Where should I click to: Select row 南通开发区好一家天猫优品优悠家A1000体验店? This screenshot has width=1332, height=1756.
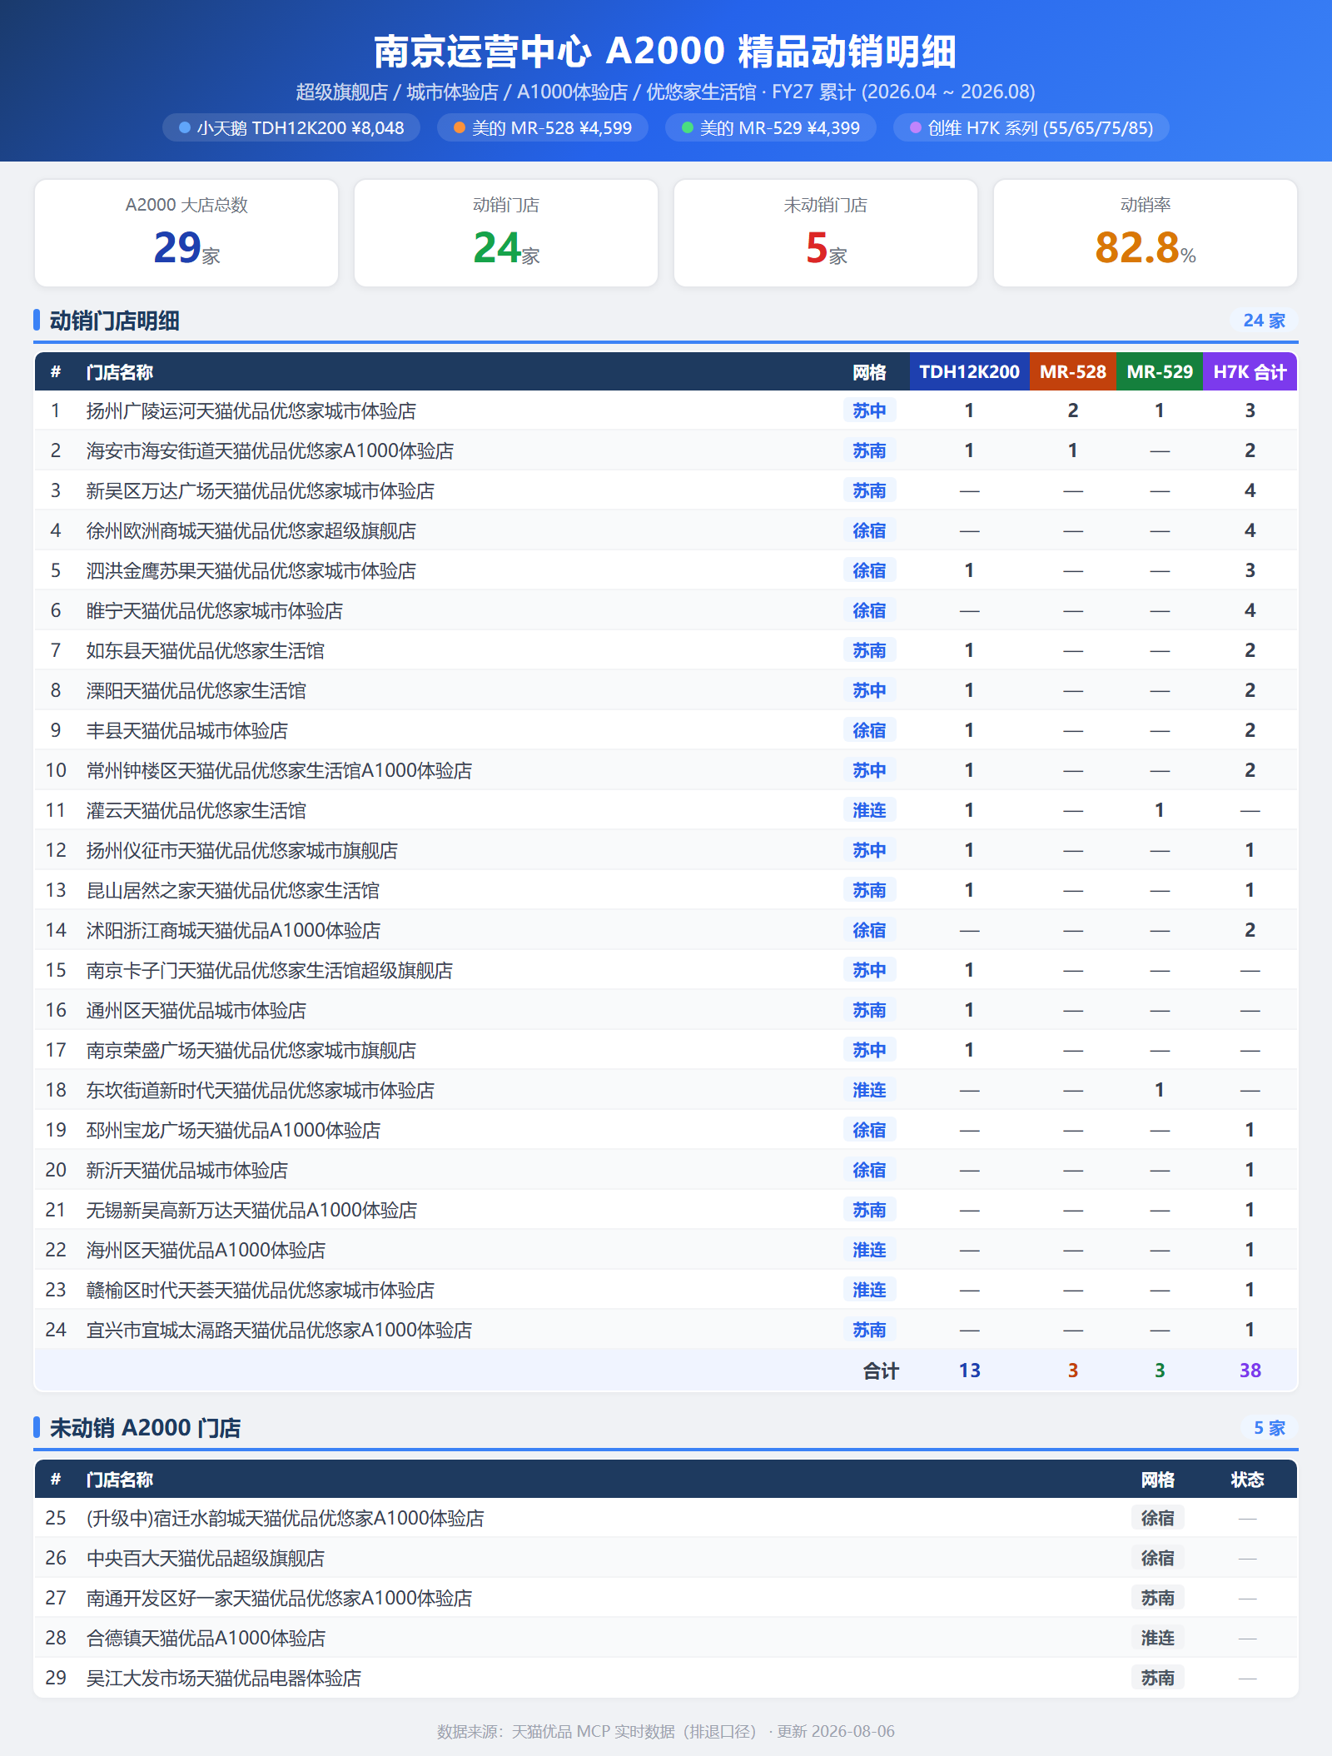(x=666, y=1598)
